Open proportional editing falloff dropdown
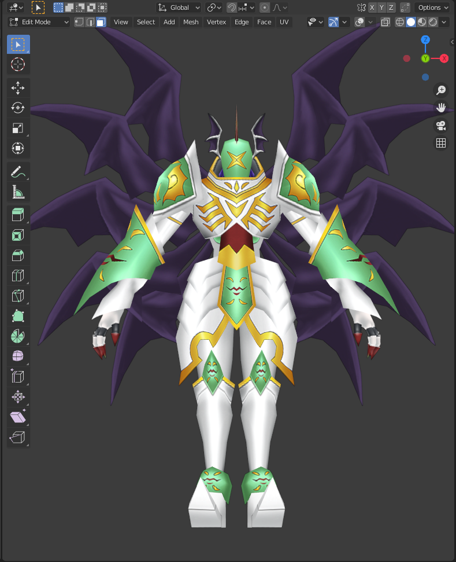Image resolution: width=456 pixels, height=562 pixels. click(280, 8)
